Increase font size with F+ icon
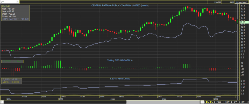The width and height of the screenshot is (249, 104). point(207,102)
